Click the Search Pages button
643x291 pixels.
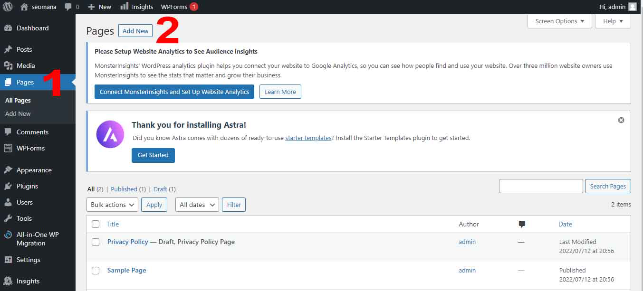coord(608,186)
